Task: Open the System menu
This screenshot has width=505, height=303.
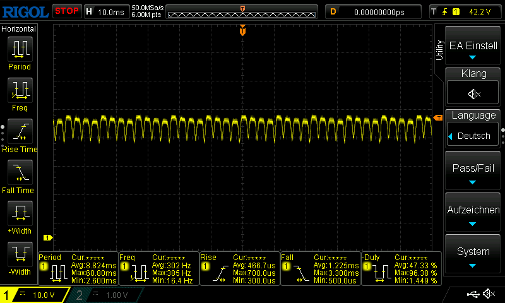Action: coord(473,256)
